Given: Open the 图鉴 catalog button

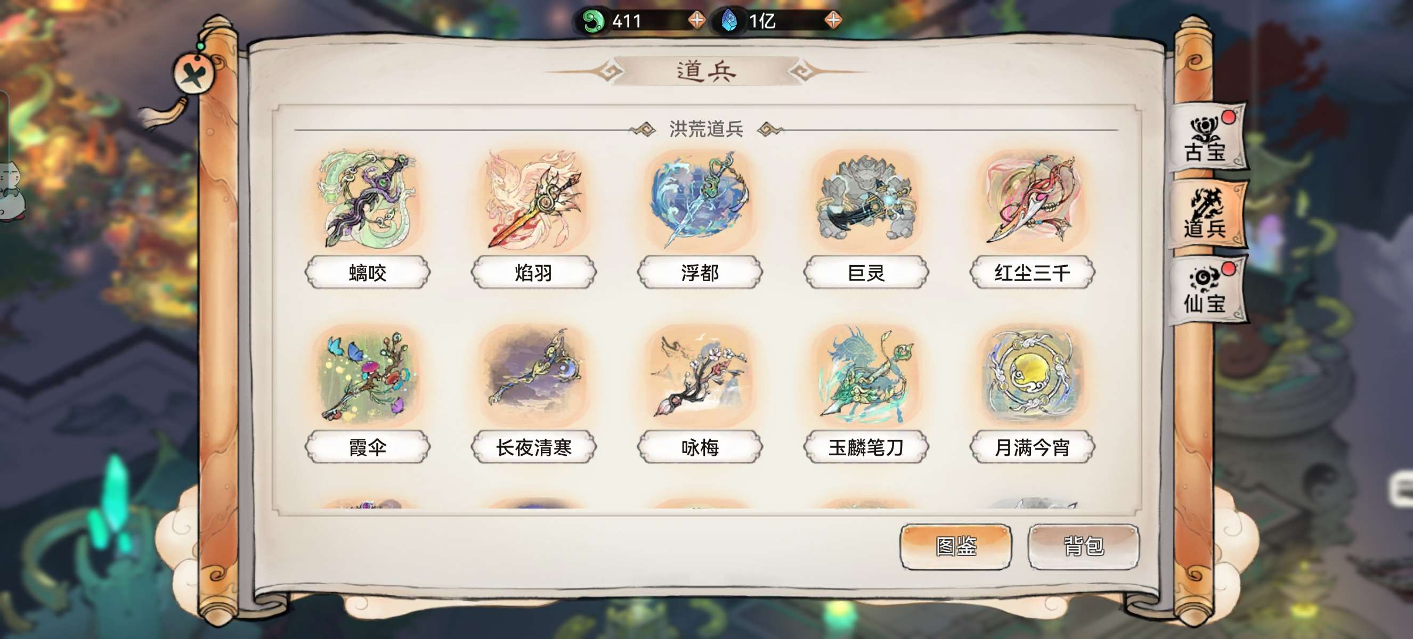Looking at the screenshot, I should coord(955,546).
